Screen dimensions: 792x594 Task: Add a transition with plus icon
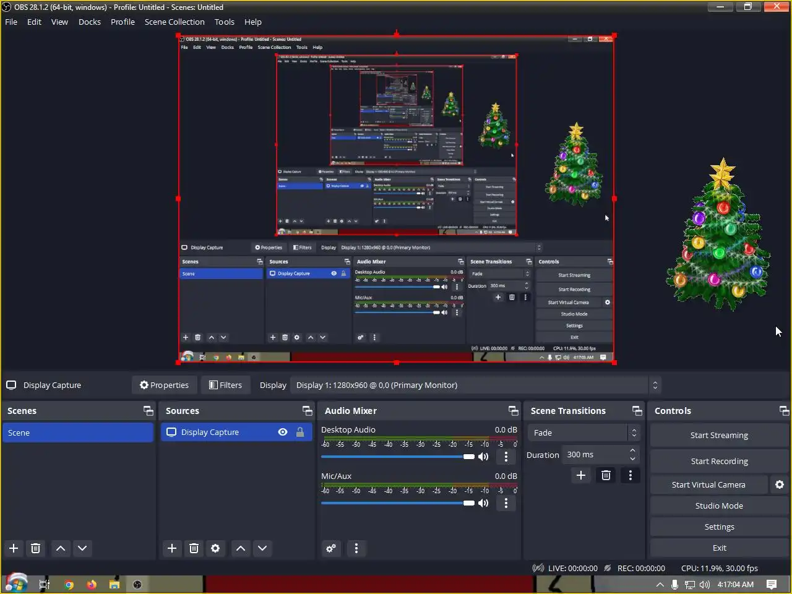(x=581, y=475)
